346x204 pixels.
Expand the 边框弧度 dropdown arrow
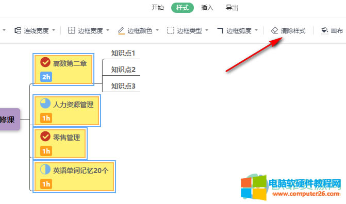[x=256, y=30]
